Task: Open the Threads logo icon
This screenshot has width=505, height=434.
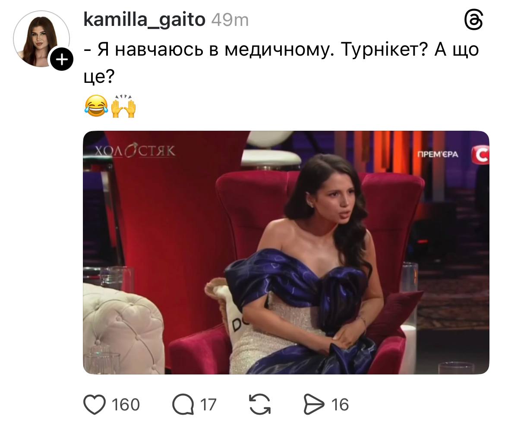Action: pyautogui.click(x=473, y=20)
